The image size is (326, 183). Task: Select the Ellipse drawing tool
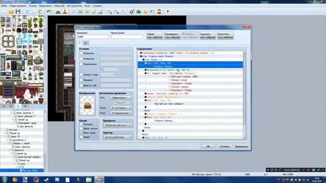87,11
